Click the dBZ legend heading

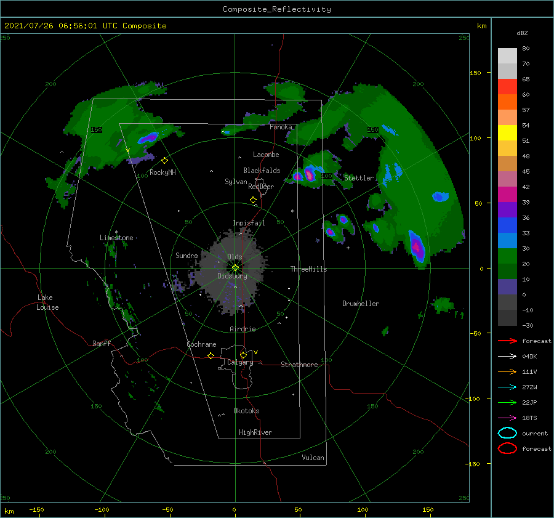coord(522,33)
